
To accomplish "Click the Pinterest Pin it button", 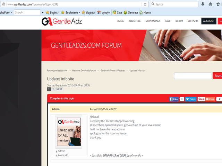I will [x=201, y=99].
